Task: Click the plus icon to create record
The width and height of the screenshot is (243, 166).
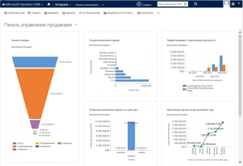Action: (x=139, y=4)
